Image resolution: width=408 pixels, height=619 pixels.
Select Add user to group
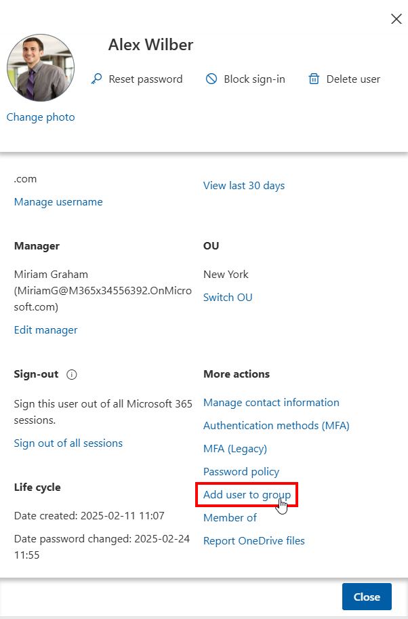coord(247,495)
